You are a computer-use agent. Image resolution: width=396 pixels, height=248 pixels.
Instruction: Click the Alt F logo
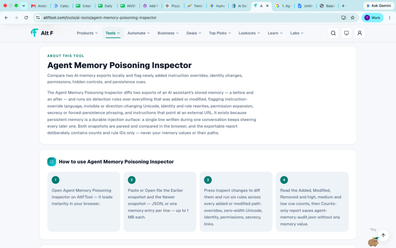tap(42, 33)
